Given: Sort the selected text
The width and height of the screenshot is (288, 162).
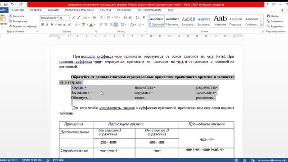Looking at the screenshot, I should coord(137,18).
